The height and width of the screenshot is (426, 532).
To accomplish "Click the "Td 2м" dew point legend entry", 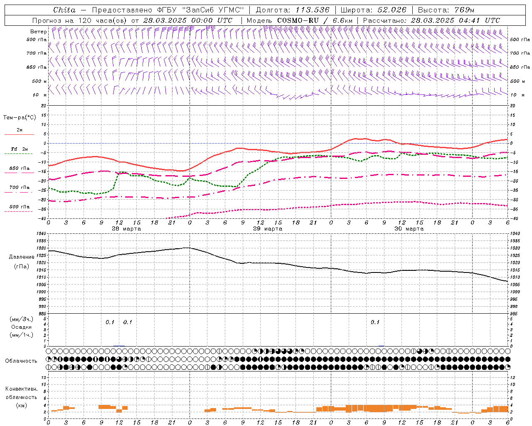I will 19,149.
